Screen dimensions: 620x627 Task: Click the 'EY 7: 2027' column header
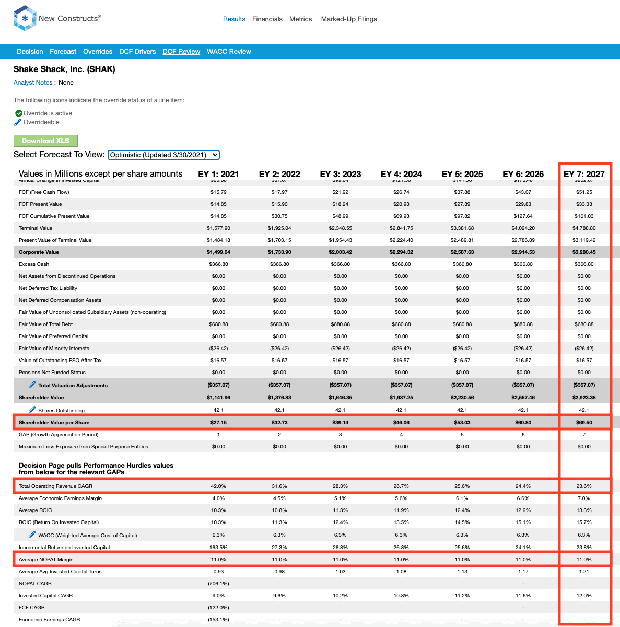pyautogui.click(x=584, y=174)
